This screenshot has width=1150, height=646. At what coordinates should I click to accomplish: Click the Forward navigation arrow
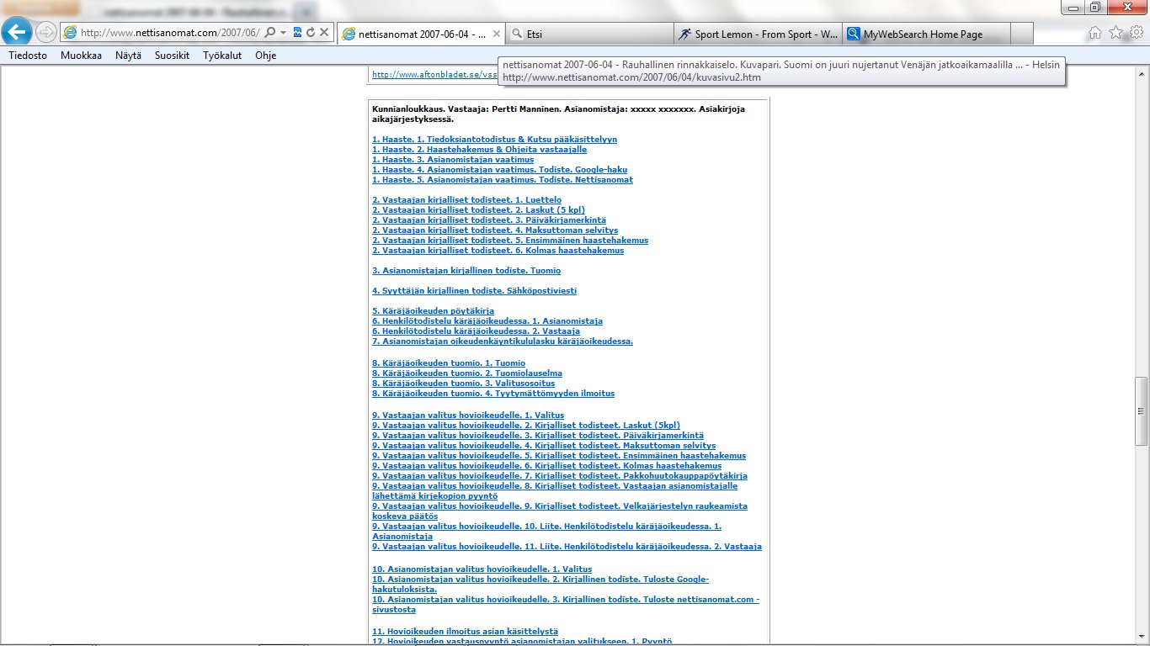click(46, 33)
